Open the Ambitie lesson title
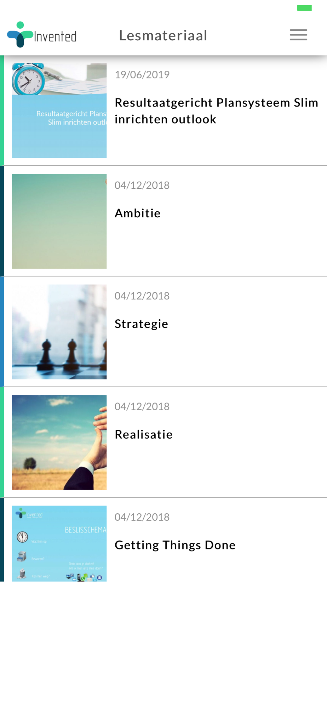The height and width of the screenshot is (708, 327). coord(138,213)
